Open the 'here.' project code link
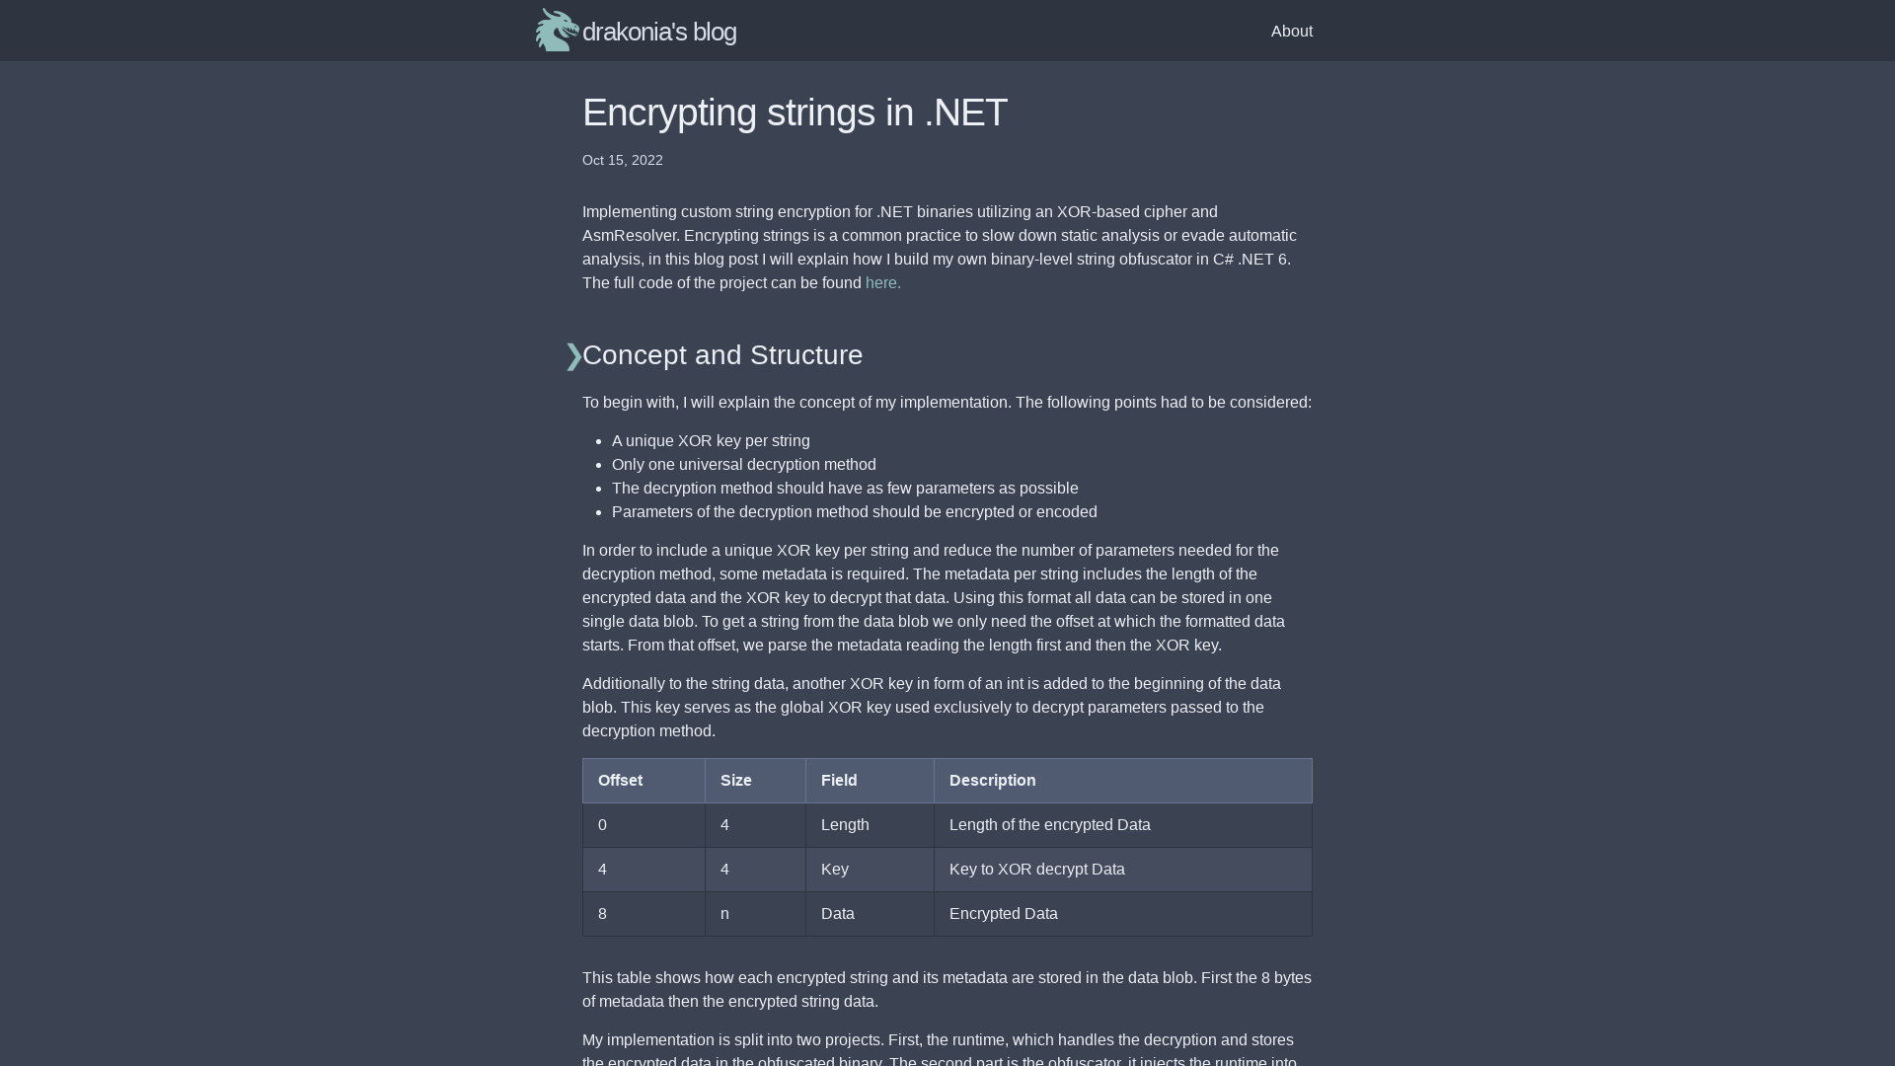The image size is (1895, 1066). [x=881, y=283]
